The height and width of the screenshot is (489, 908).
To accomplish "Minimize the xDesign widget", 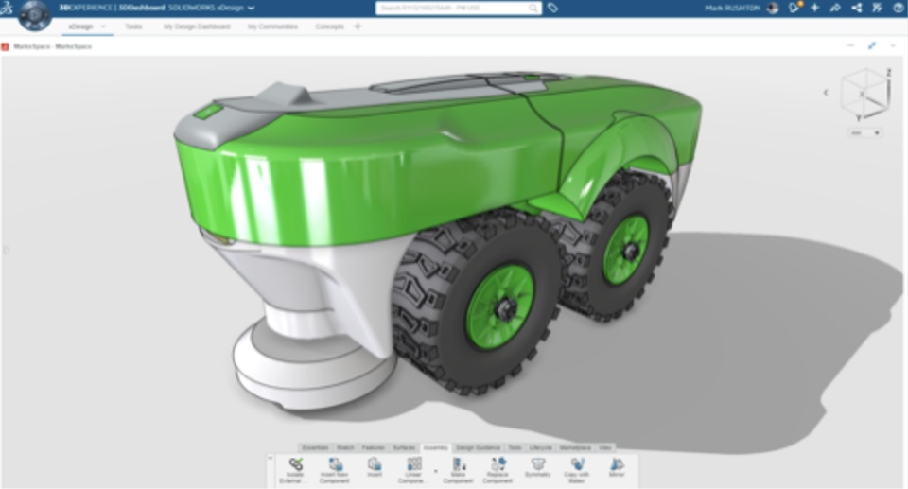I will 850,45.
